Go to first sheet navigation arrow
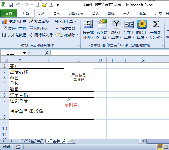The width and height of the screenshot is (169, 150). pyautogui.click(x=3, y=141)
